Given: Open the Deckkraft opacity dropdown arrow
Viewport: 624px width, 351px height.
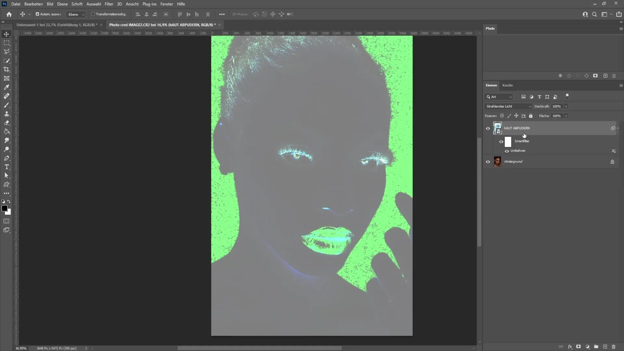Looking at the screenshot, I should tap(566, 106).
